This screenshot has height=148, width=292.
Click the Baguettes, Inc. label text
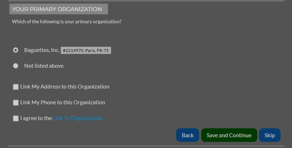tap(42, 50)
